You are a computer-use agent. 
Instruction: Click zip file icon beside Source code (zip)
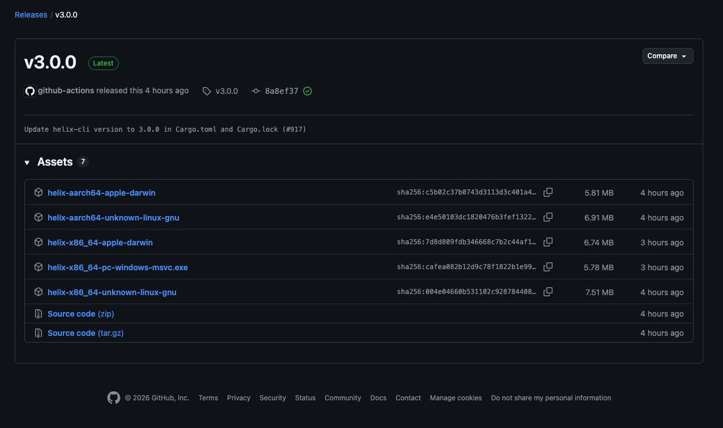pyautogui.click(x=38, y=314)
